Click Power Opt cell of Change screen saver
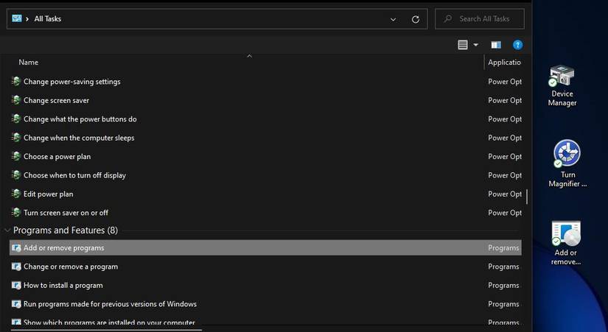The image size is (608, 332). 505,100
